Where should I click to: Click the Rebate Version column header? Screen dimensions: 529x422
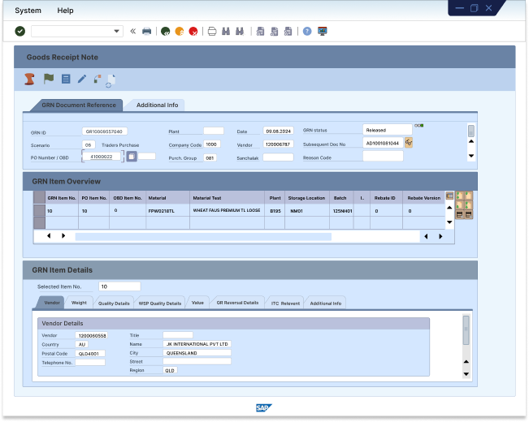point(423,198)
